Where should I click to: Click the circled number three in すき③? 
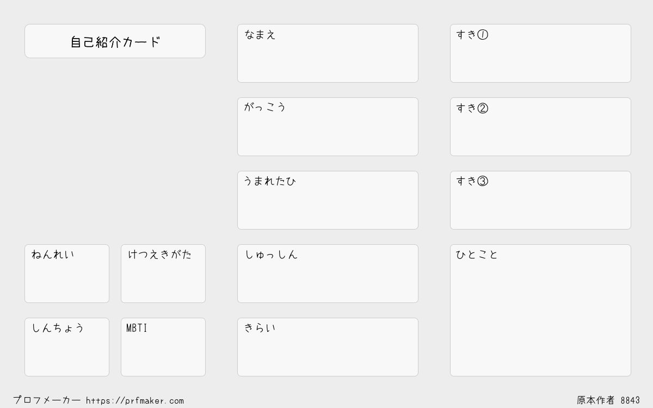point(483,182)
